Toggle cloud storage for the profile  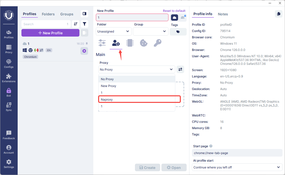point(175,17)
